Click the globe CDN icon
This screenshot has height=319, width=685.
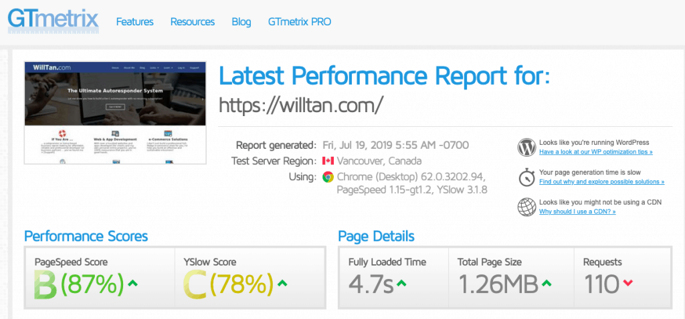tap(526, 207)
